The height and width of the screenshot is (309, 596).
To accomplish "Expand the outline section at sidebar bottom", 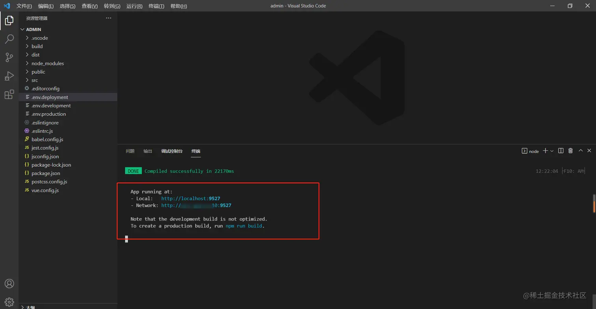I will pyautogui.click(x=68, y=307).
